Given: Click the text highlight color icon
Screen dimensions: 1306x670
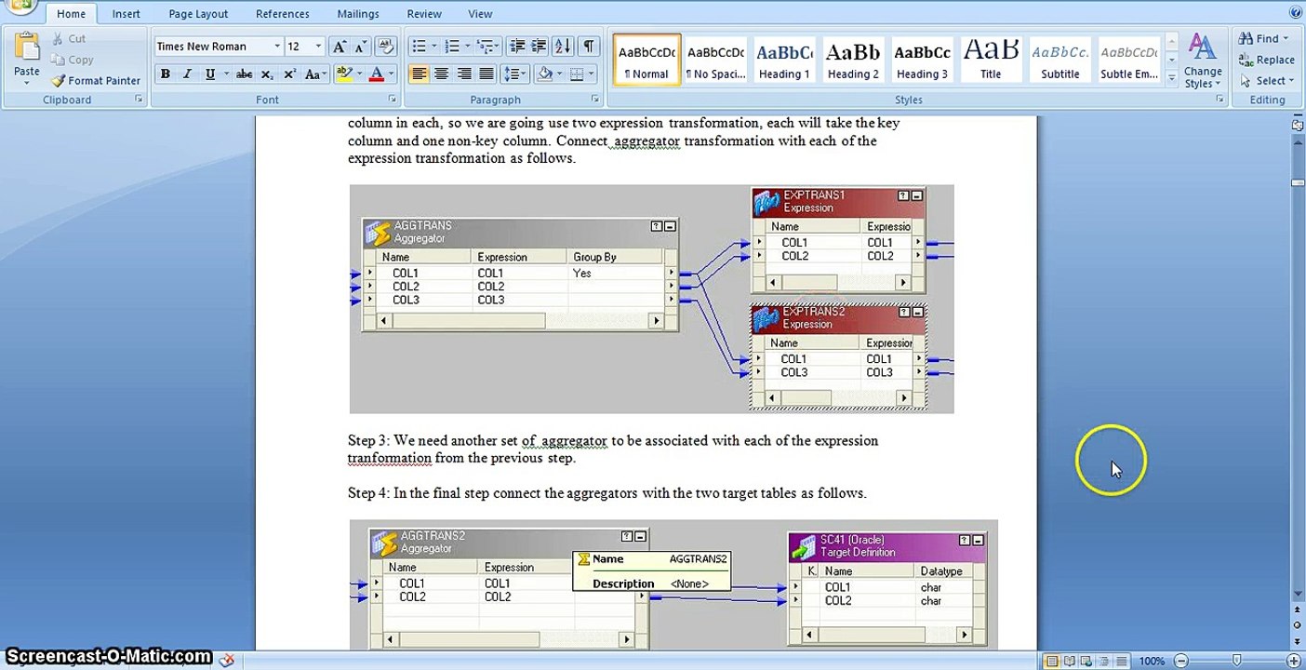Looking at the screenshot, I should (x=343, y=74).
